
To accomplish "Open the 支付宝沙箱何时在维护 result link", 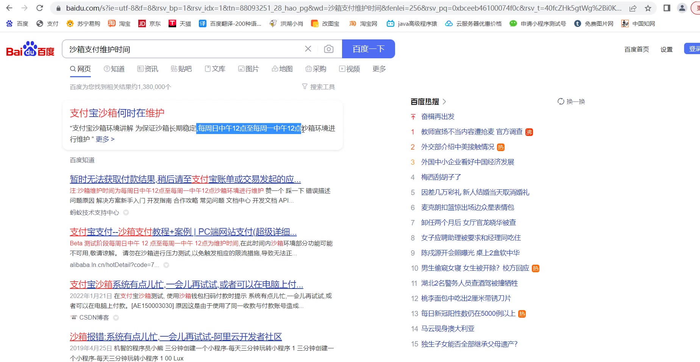I will tap(117, 113).
